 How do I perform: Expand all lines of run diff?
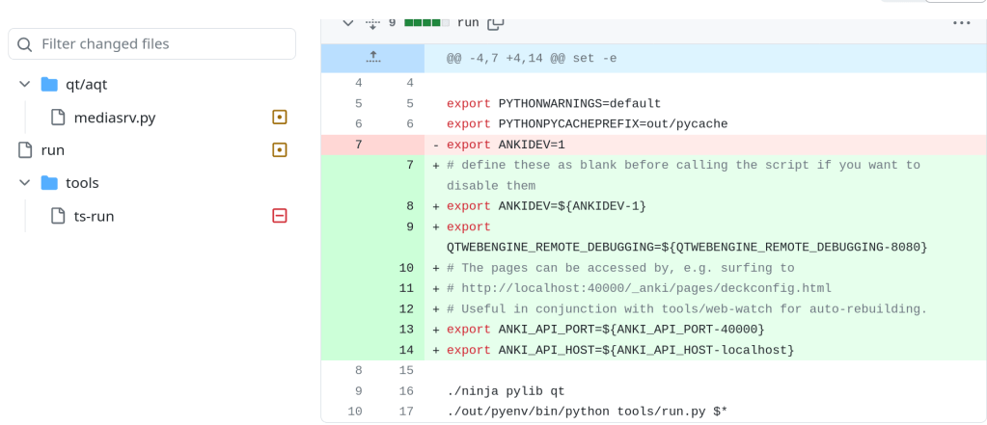click(373, 22)
